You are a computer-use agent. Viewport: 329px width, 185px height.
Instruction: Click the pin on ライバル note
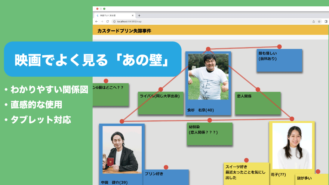(x=161, y=90)
